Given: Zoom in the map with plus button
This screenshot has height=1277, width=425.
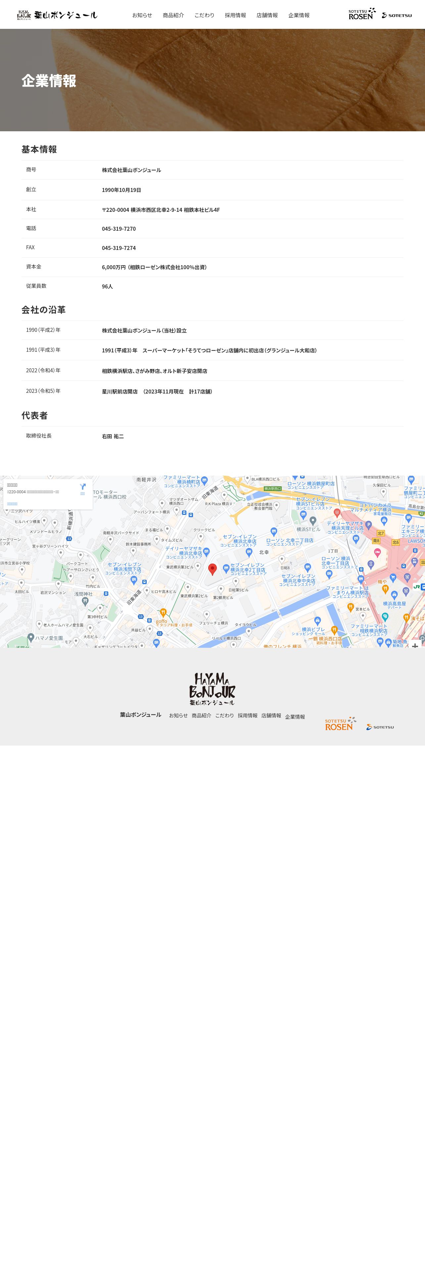Looking at the screenshot, I should click(x=415, y=646).
